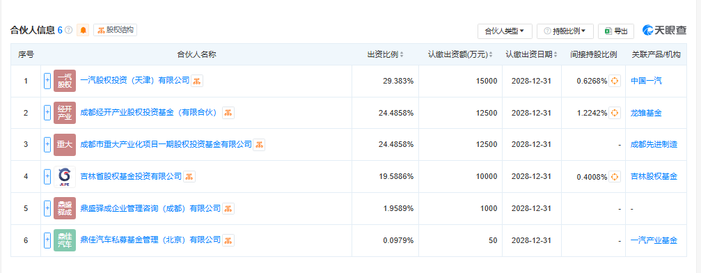Open the 龙雏基金 related link
This screenshot has height=273, width=701.
[x=646, y=113]
